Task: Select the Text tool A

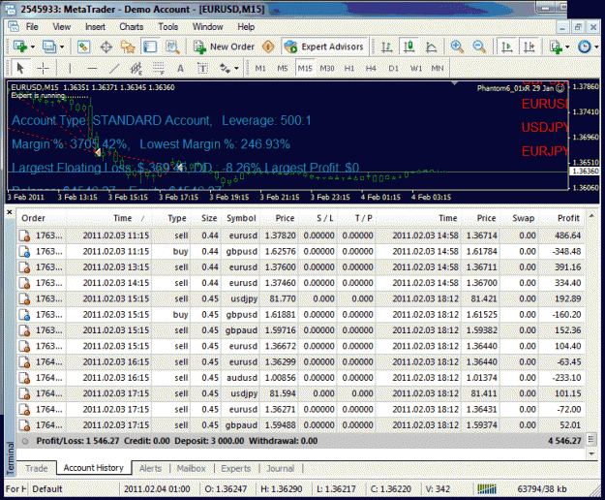Action: pyautogui.click(x=180, y=69)
